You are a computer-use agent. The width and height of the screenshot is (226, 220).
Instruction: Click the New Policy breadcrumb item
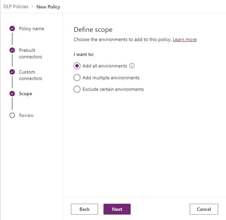click(x=48, y=7)
